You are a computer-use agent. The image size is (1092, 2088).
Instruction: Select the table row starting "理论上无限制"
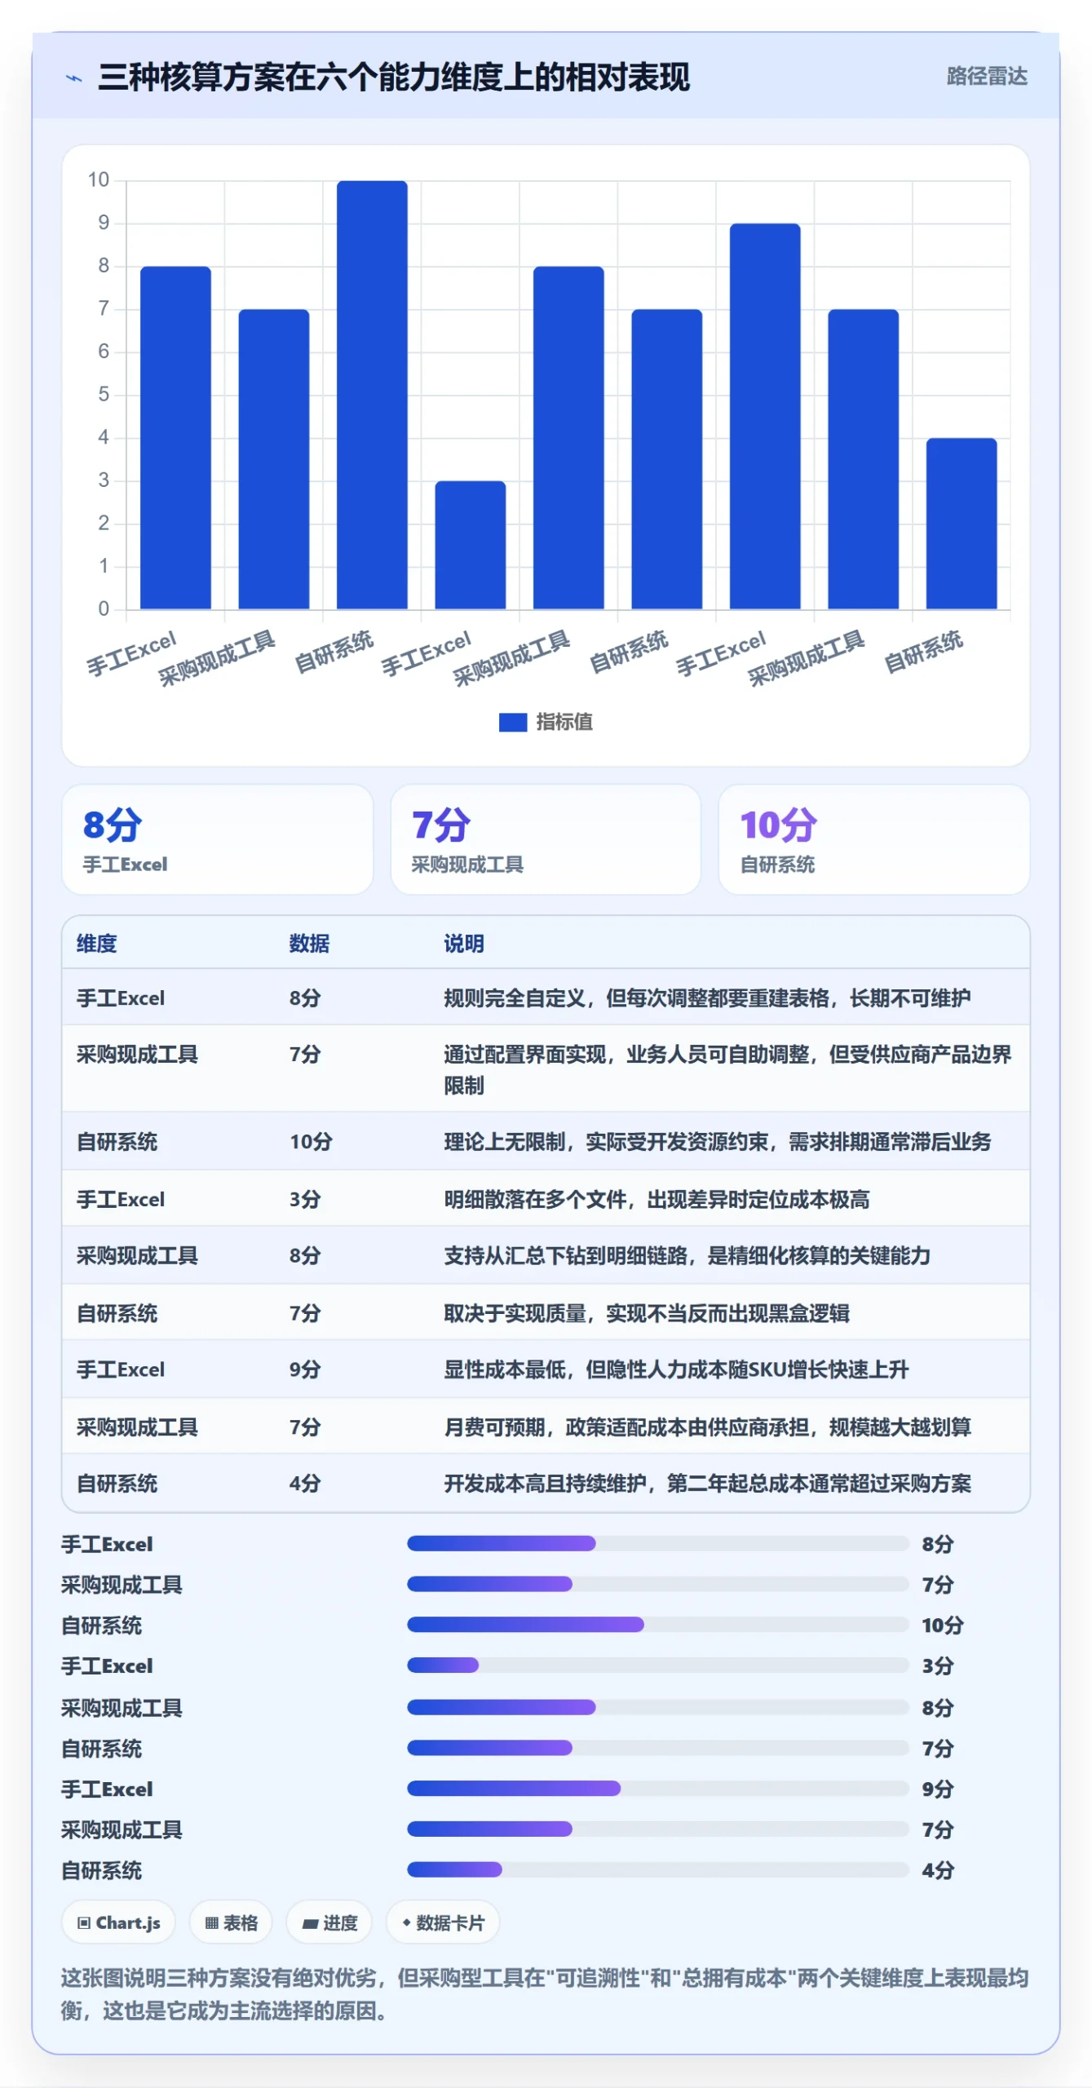(546, 1142)
